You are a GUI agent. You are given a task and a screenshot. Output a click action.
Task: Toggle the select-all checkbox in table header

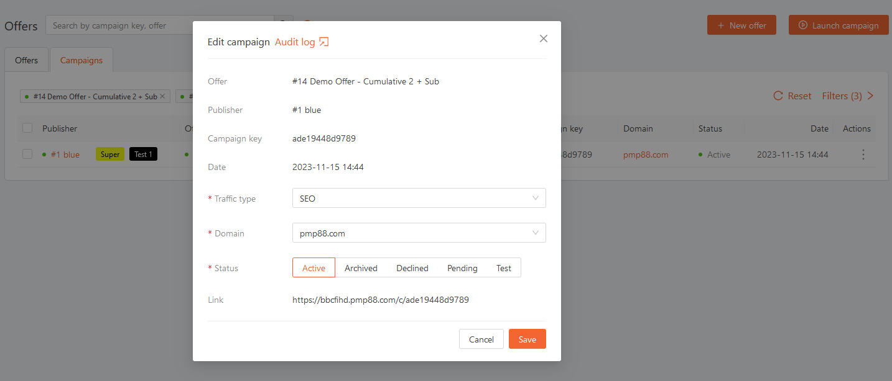[27, 128]
